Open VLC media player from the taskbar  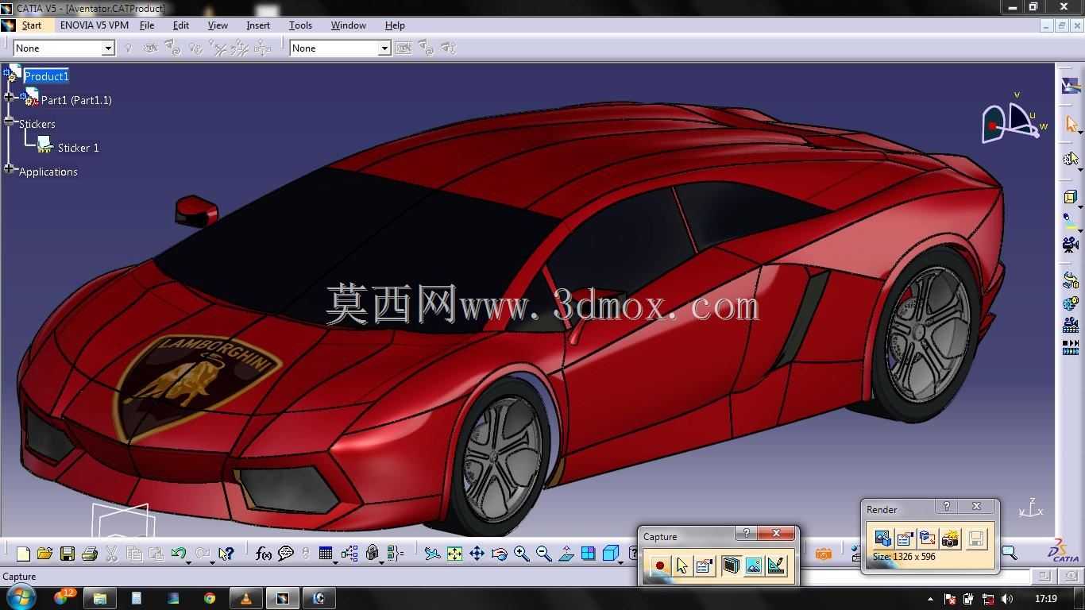[246, 598]
